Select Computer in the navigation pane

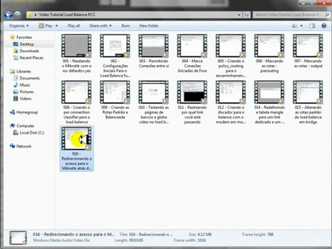(x=25, y=126)
